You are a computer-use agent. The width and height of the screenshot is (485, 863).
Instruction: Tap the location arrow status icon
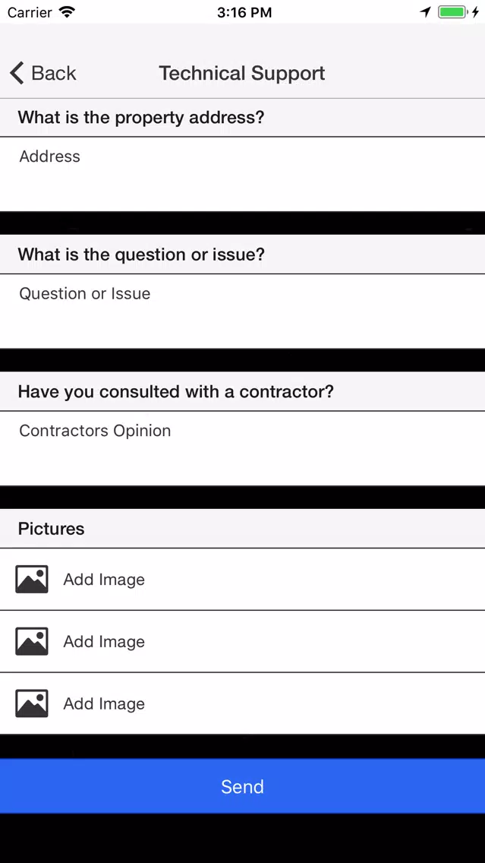[426, 12]
